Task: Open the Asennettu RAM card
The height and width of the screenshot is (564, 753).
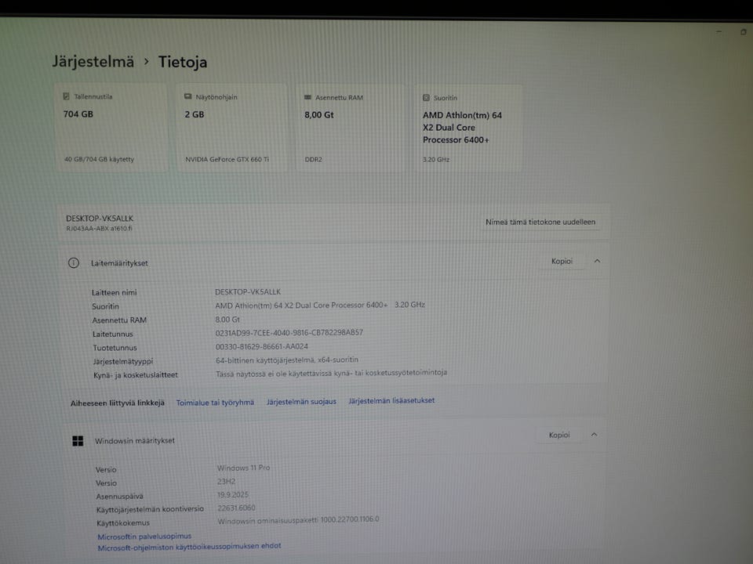Action: pos(350,128)
